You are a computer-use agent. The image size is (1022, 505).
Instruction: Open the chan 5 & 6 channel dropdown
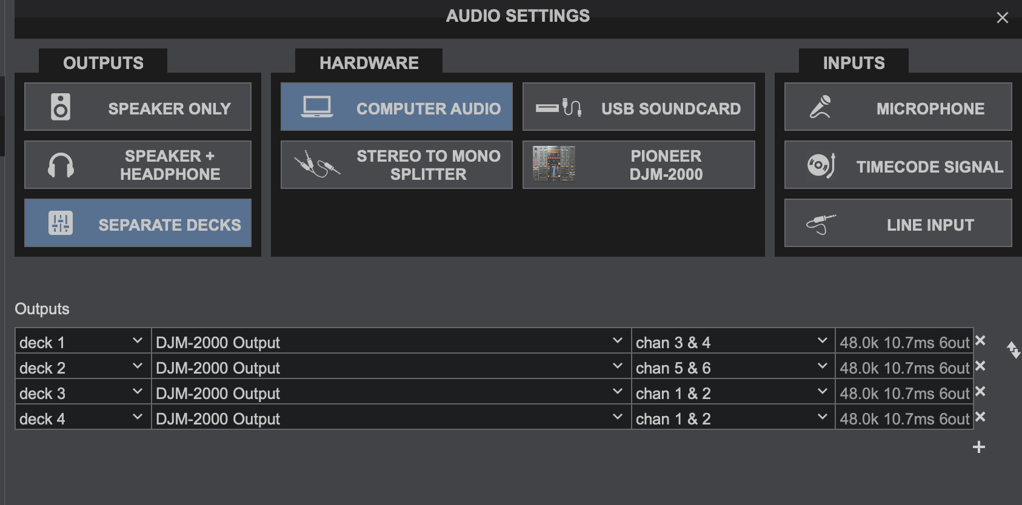[x=733, y=366]
